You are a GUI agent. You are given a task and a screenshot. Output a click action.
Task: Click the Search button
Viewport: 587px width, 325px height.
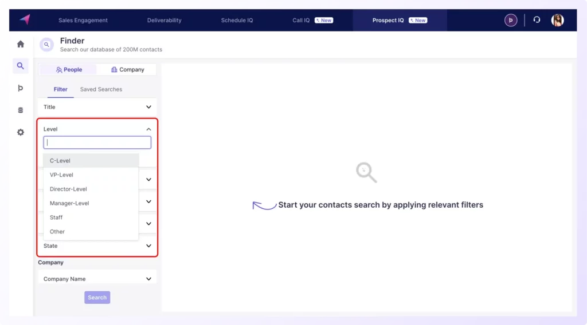[x=97, y=298]
